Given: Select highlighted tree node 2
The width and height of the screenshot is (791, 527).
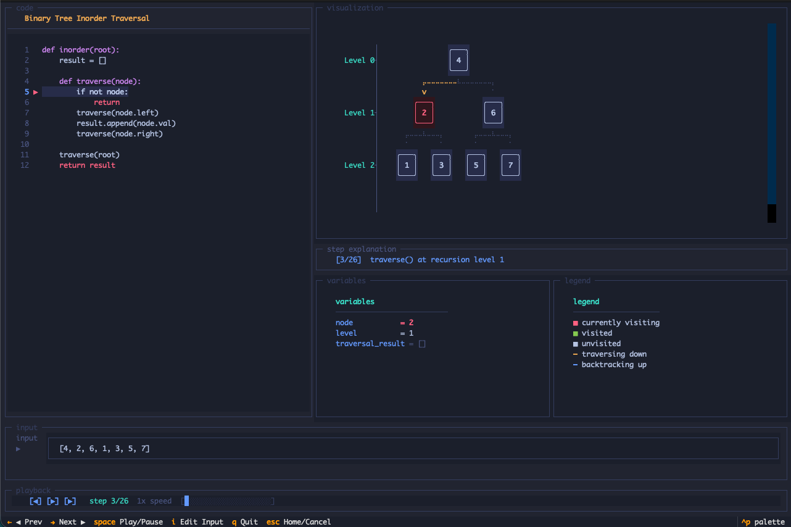Looking at the screenshot, I should (424, 113).
